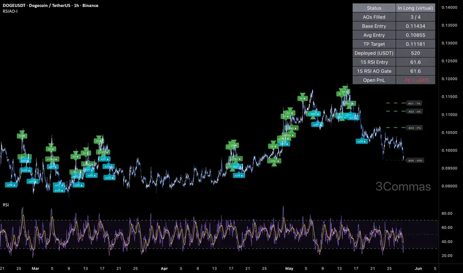Image resolution: width=463 pixels, height=273 pixels.
Task: Click the 0.13500 price axis label
Action: [x=449, y=25]
